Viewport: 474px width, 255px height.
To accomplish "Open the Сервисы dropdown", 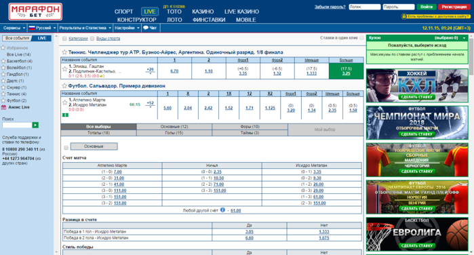I will pyautogui.click(x=14, y=28).
